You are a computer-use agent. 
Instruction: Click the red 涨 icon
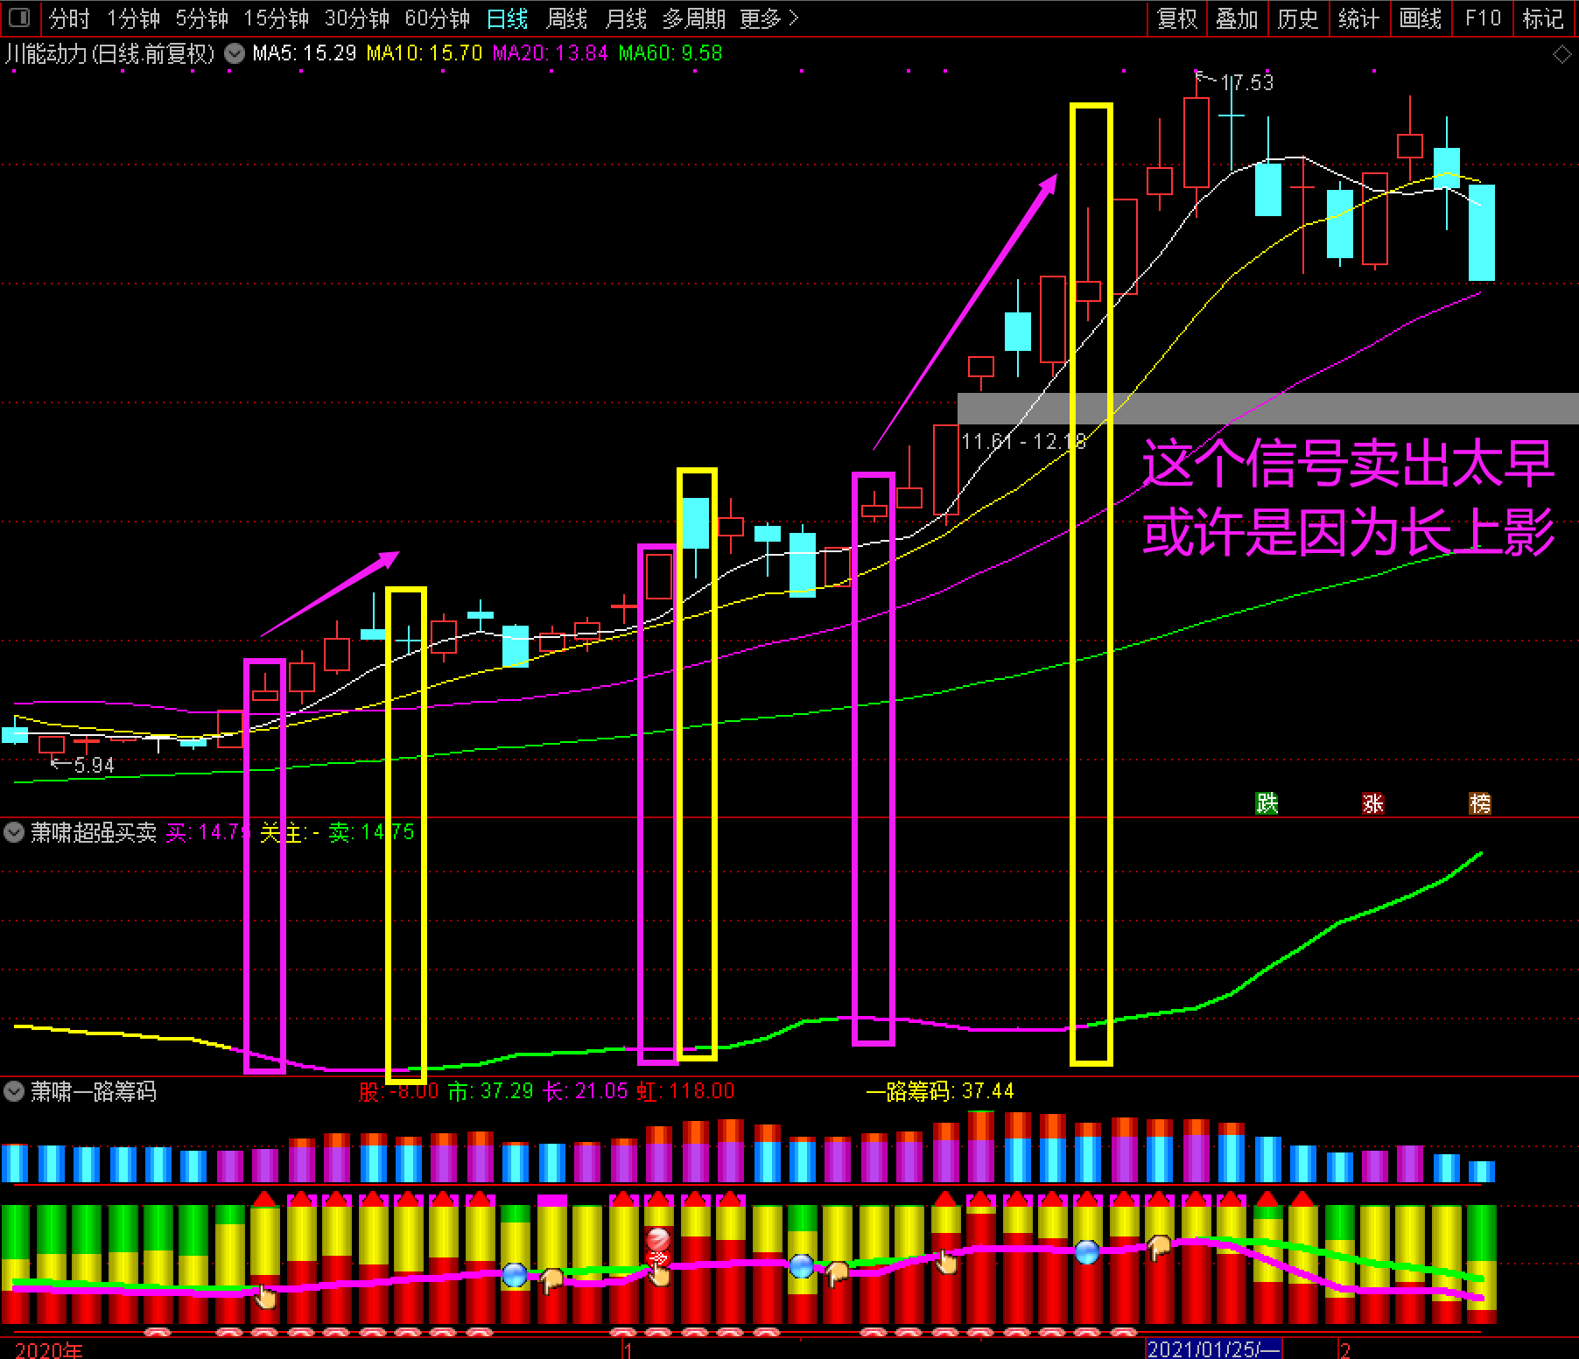tap(1372, 802)
